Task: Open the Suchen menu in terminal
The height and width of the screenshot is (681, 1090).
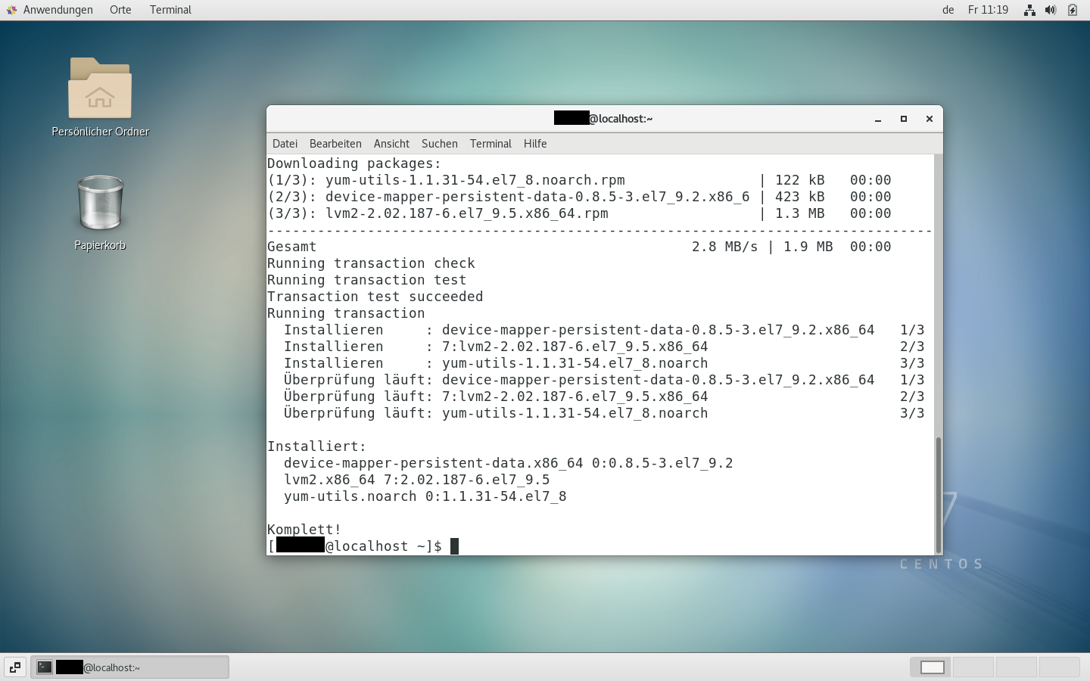Action: [440, 144]
